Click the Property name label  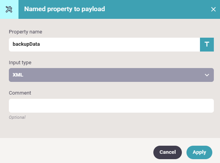point(25,32)
